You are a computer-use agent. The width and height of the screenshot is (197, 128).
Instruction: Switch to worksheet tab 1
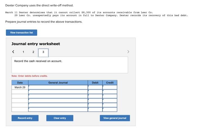tap(23, 52)
